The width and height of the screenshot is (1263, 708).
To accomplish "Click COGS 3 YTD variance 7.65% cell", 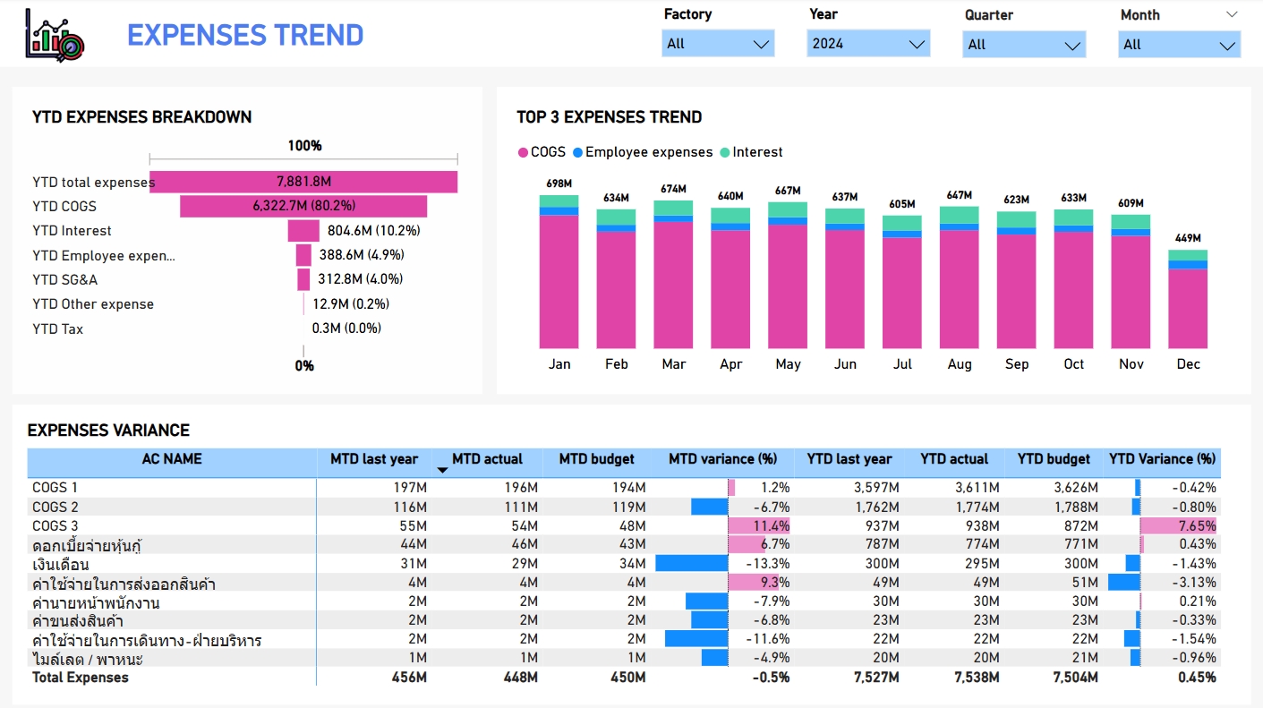I will click(x=1177, y=525).
